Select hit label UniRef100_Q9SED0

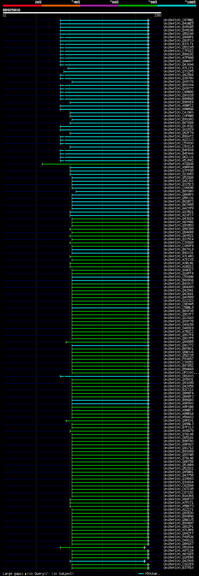(x=178, y=513)
